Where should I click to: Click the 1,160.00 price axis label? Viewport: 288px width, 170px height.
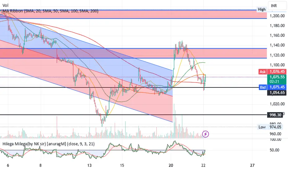point(277,35)
